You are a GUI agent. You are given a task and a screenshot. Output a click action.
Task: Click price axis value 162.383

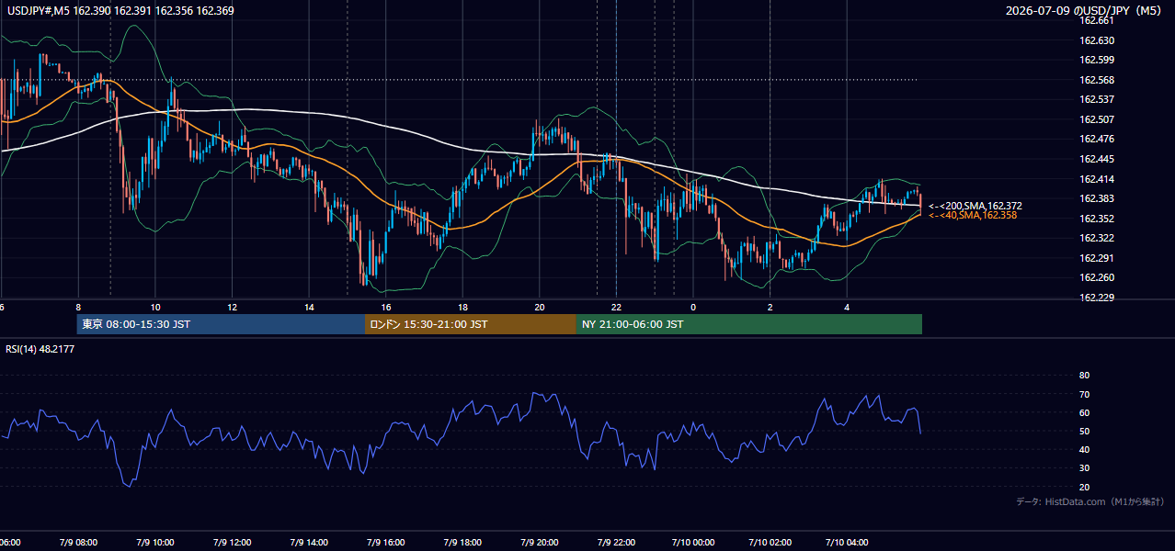[x=1099, y=198]
